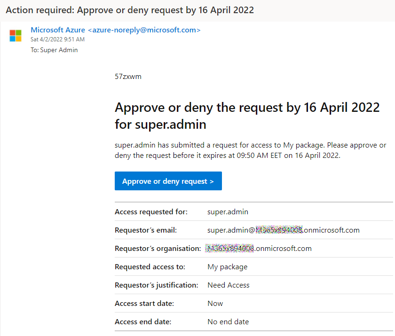The image size is (395, 336).
Task: Click the Need Access justification text
Action: (x=228, y=285)
